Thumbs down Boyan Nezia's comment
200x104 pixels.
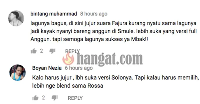[x=54, y=98]
